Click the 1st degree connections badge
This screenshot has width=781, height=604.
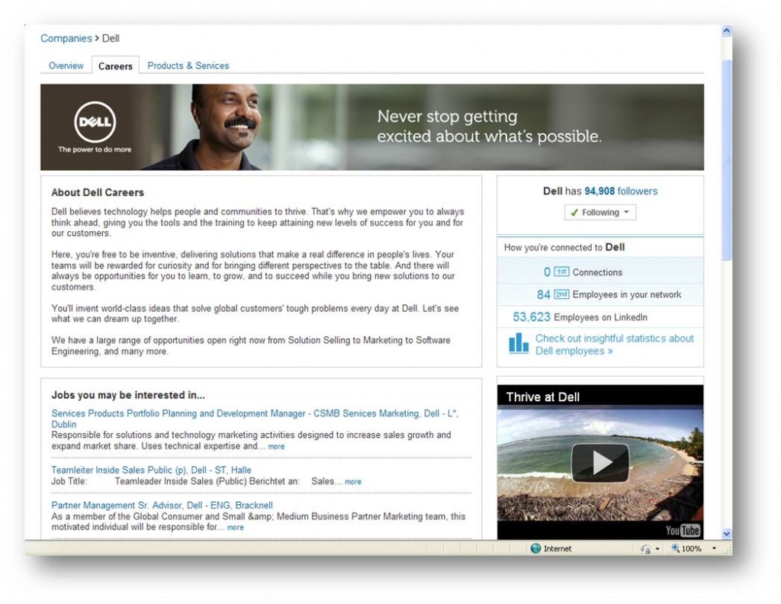point(561,271)
